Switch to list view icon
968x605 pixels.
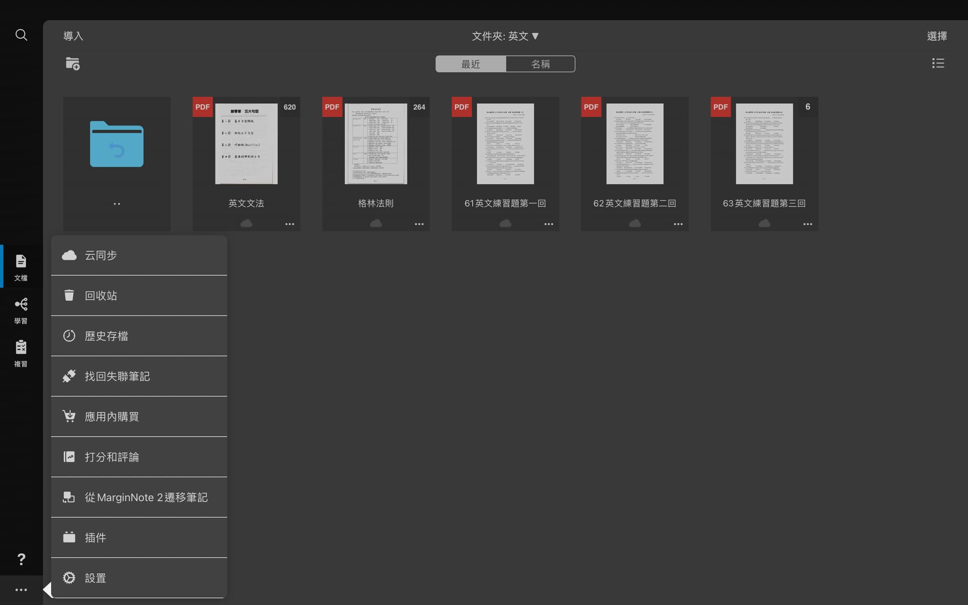pyautogui.click(x=938, y=63)
